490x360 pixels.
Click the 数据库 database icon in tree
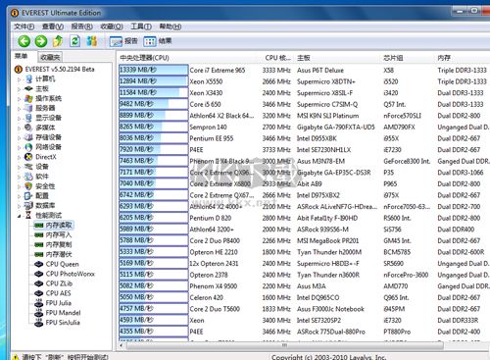pos(28,205)
